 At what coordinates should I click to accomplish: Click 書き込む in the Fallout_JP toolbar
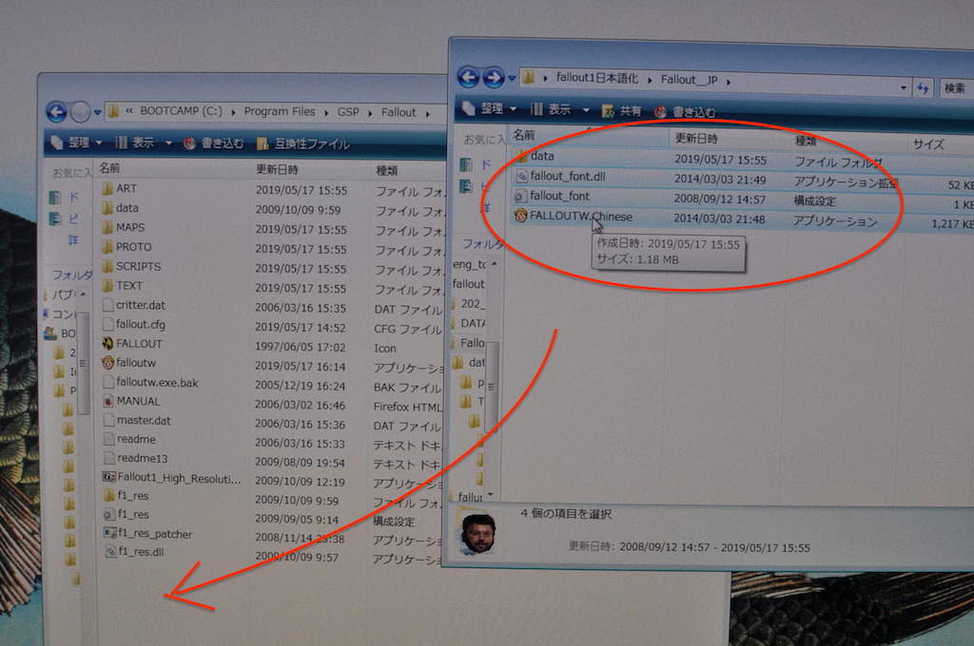[x=686, y=112]
